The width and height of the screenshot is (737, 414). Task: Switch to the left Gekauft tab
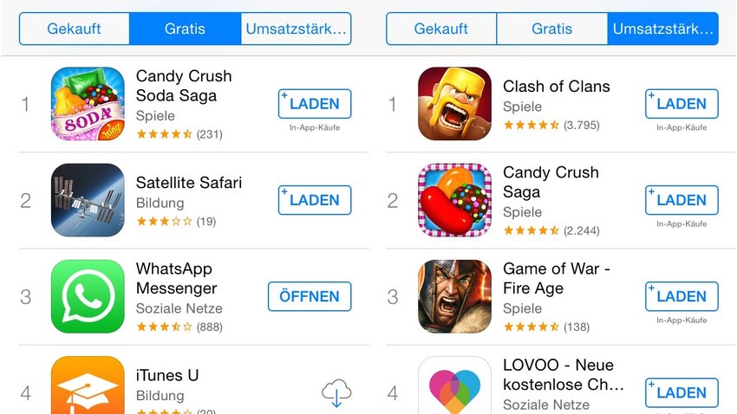click(75, 29)
